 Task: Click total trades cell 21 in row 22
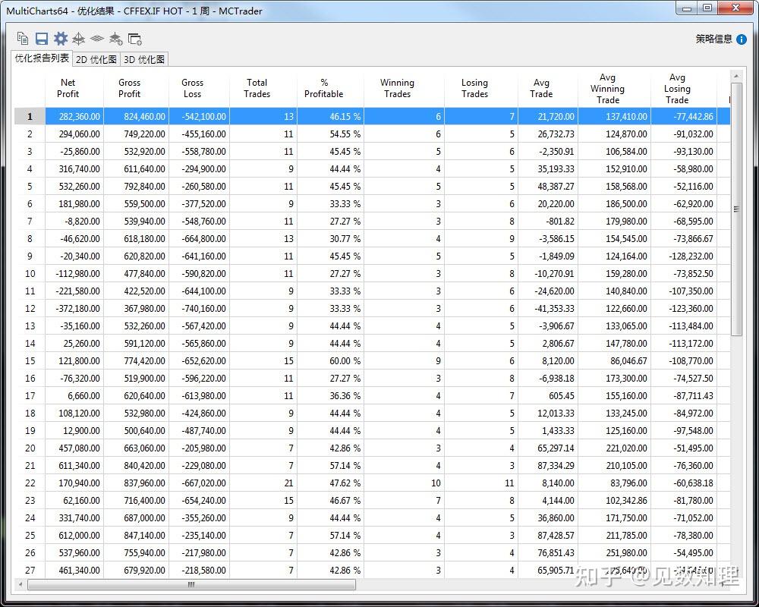(263, 483)
